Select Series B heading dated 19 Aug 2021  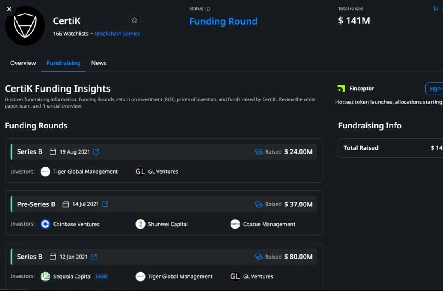pyautogui.click(x=30, y=151)
